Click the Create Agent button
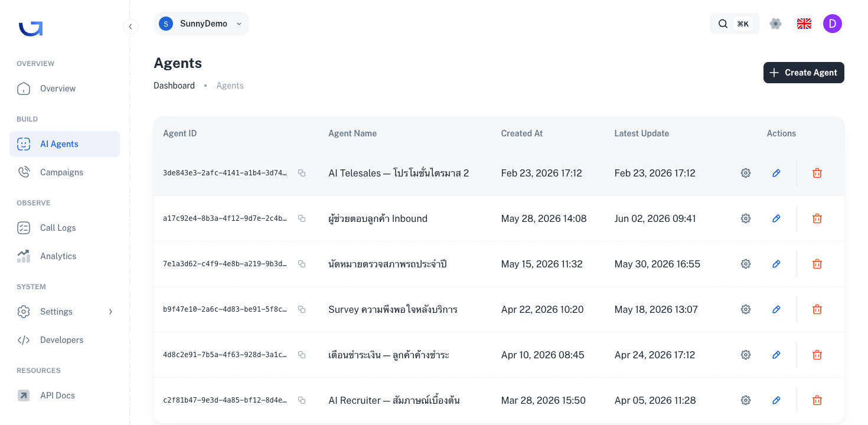This screenshot has width=868, height=425. tap(804, 73)
